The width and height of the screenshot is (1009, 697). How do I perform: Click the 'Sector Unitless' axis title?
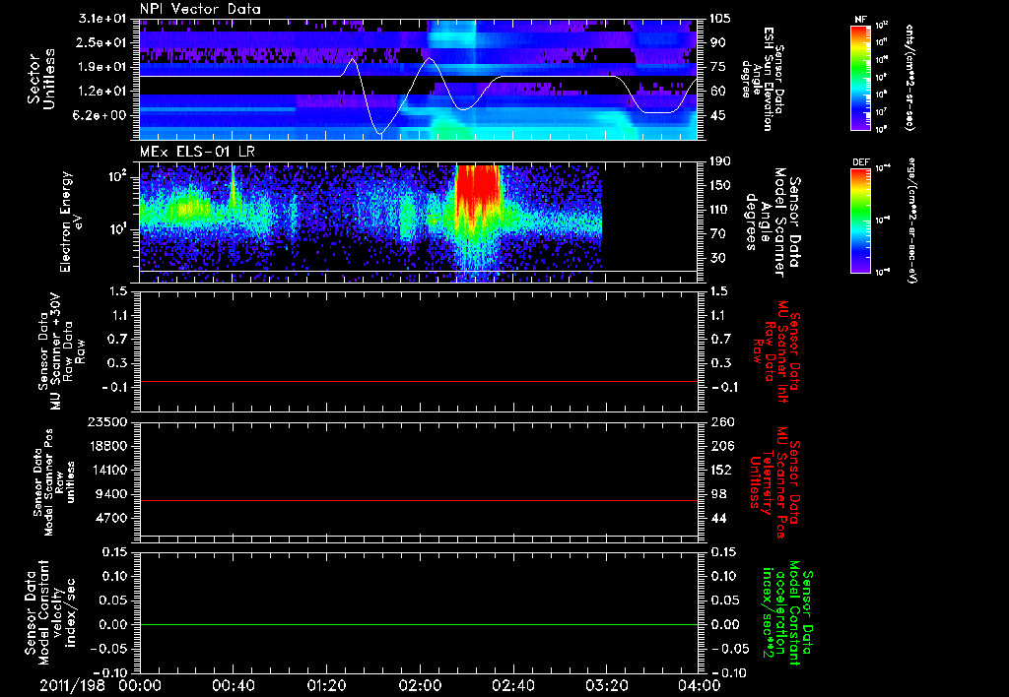pyautogui.click(x=41, y=79)
